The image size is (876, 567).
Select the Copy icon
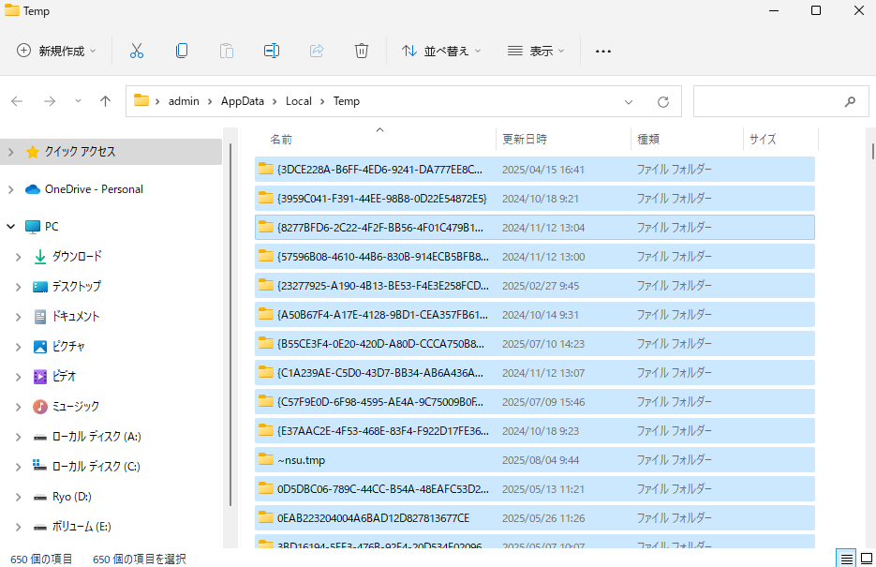click(181, 50)
